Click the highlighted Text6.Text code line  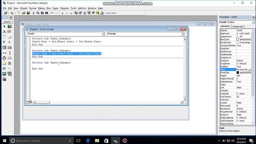[x=67, y=54]
